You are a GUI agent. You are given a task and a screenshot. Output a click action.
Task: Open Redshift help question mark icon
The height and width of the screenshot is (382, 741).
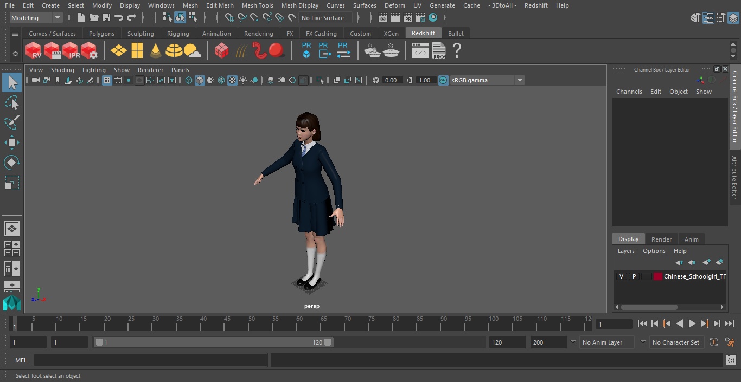457,51
